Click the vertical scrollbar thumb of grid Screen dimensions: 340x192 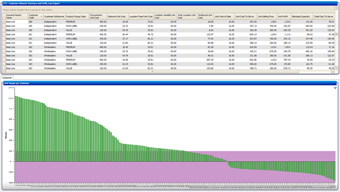coord(336,34)
